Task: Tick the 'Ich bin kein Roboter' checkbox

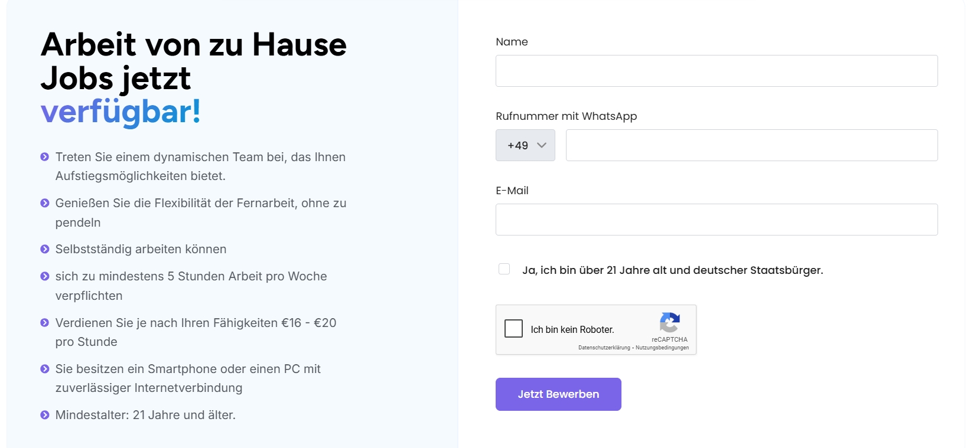Action: [513, 329]
